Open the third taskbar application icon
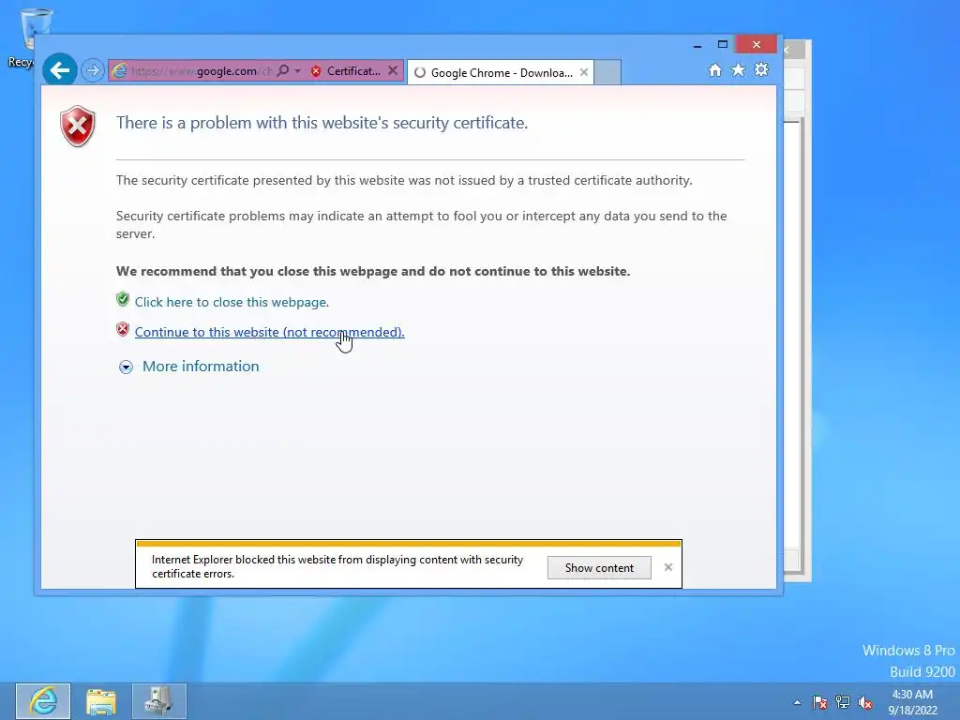The height and width of the screenshot is (720, 960). [158, 701]
